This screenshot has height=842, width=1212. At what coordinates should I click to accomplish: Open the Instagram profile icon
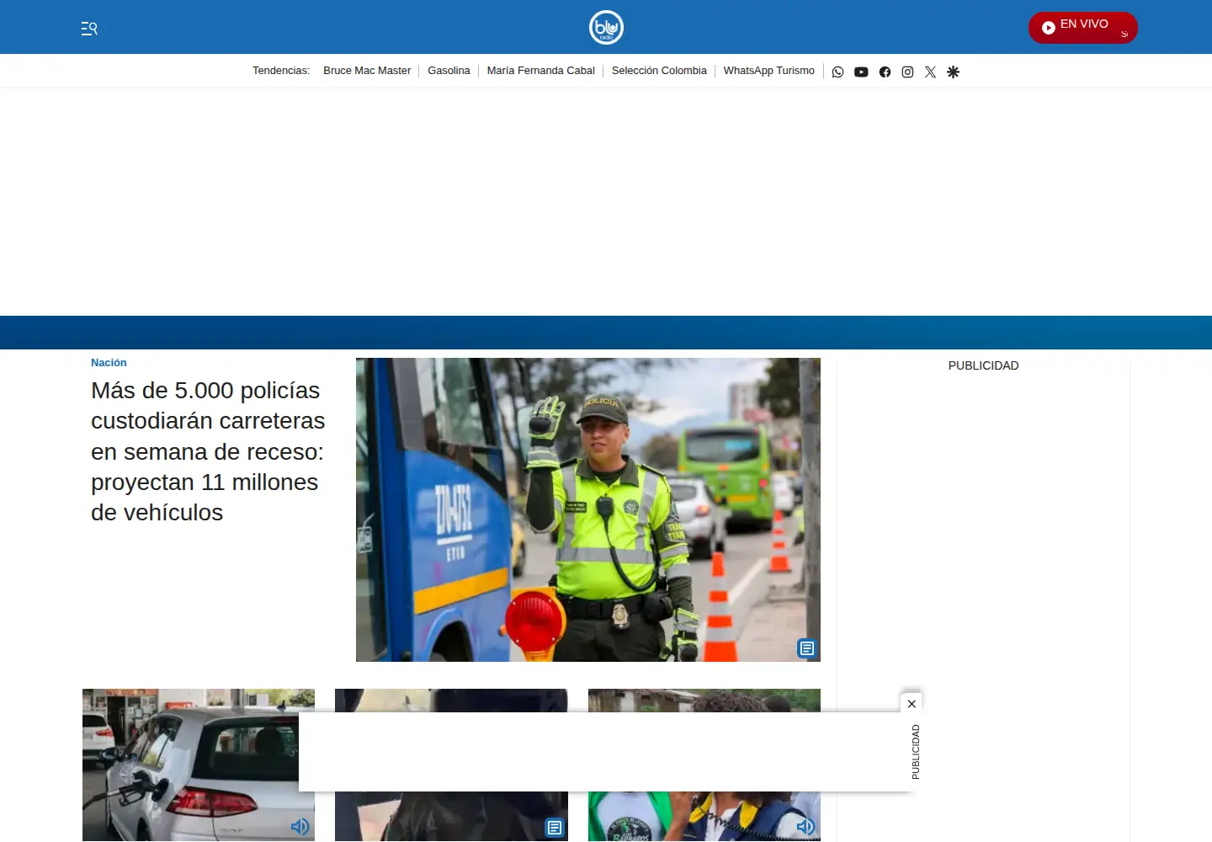click(x=907, y=72)
